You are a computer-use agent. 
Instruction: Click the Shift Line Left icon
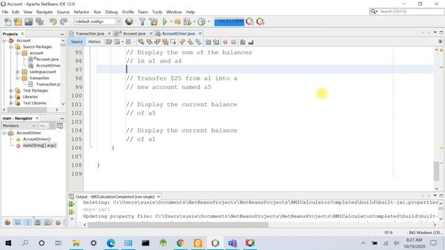[208, 42]
